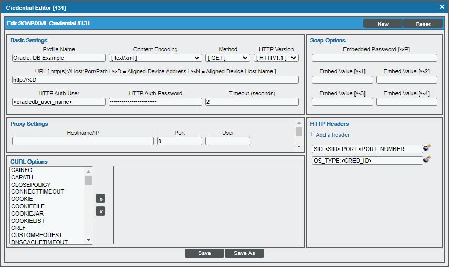Viewport: 449px width, 267px height.
Task: Click the remove CURL option arrow button
Action: [100, 211]
